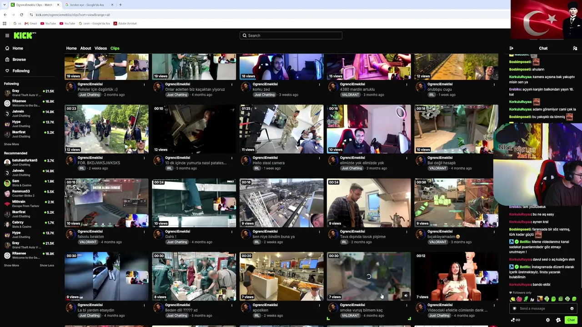
Task: Click the username 'Bosbimposeti: ahuların' in chat
Action: [520, 69]
